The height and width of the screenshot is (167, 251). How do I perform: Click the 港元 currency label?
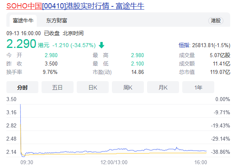coord(44,45)
